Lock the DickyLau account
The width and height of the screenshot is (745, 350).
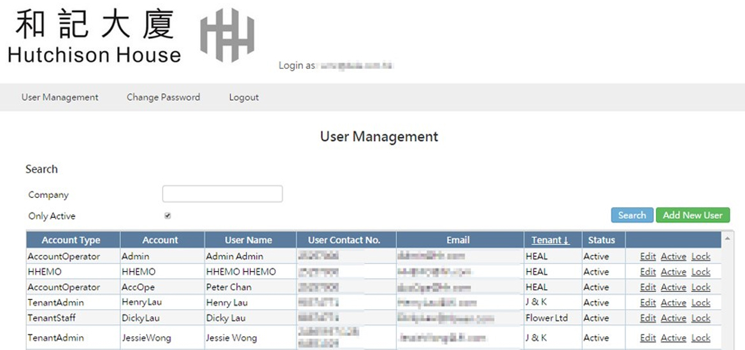click(700, 318)
